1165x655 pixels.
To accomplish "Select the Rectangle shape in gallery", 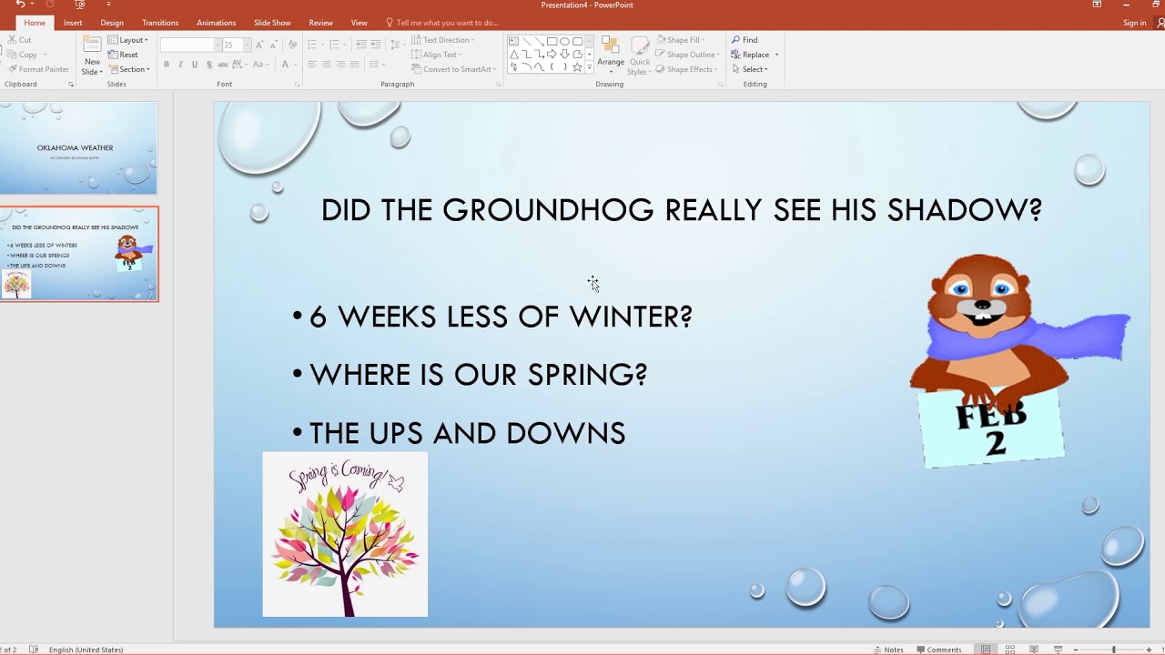I will [552, 41].
